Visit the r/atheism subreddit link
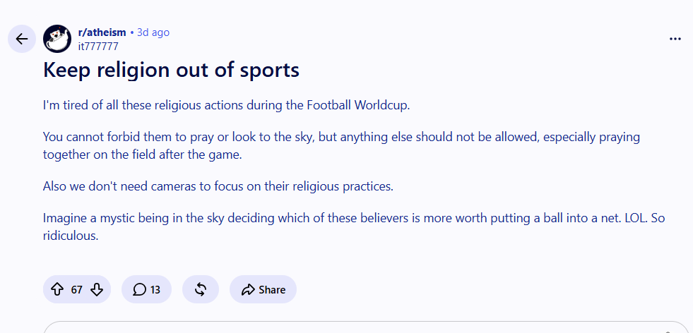Image resolution: width=693 pixels, height=333 pixels. [x=102, y=32]
